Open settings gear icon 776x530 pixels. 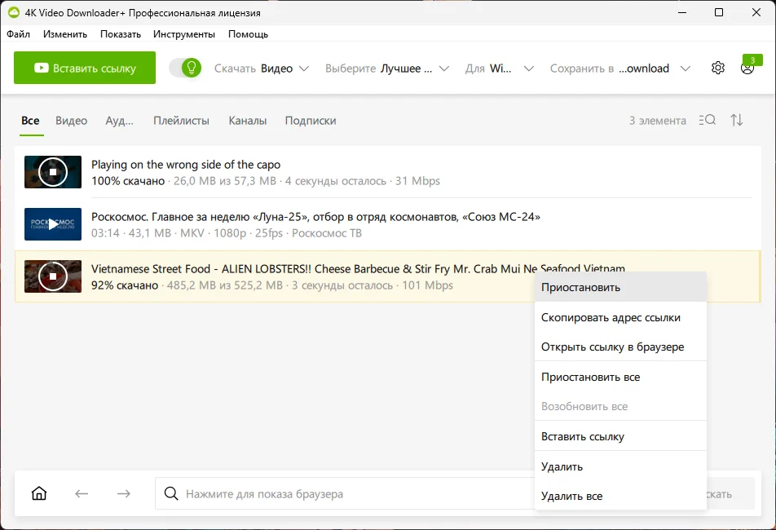coord(717,68)
